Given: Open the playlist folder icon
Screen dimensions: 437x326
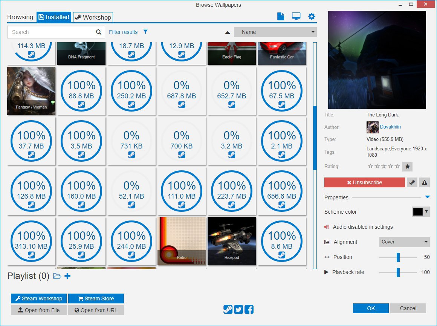Looking at the screenshot, I should [57, 276].
